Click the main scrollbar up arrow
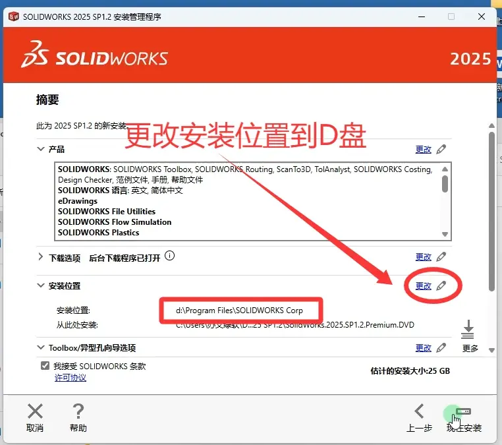 (491, 125)
